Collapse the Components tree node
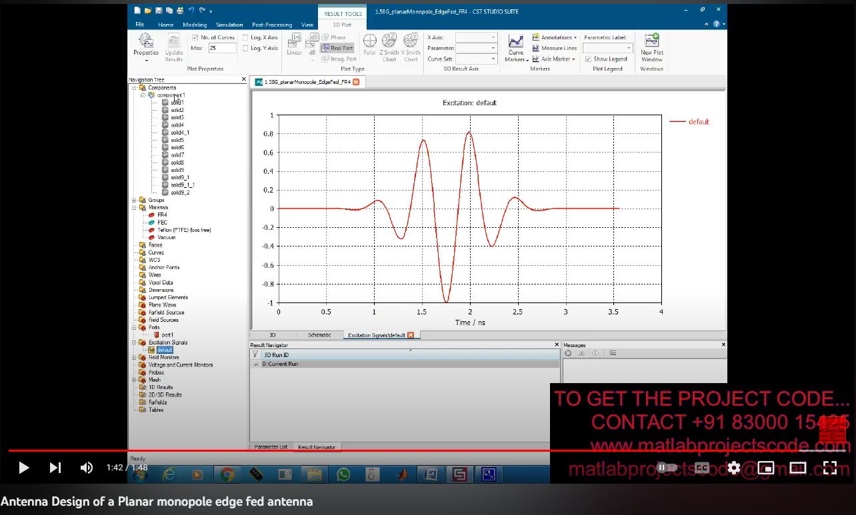856x515 pixels. [134, 87]
